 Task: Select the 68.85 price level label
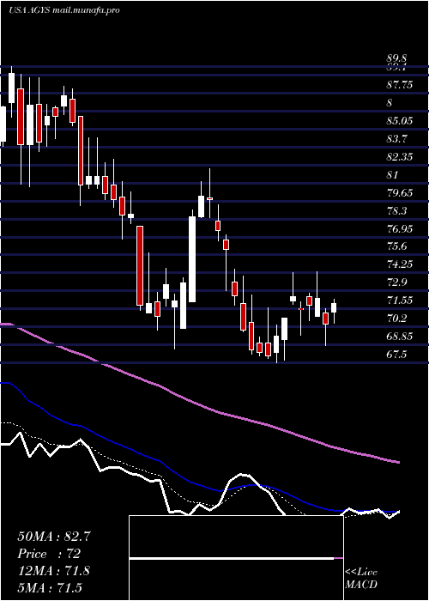[x=400, y=337]
